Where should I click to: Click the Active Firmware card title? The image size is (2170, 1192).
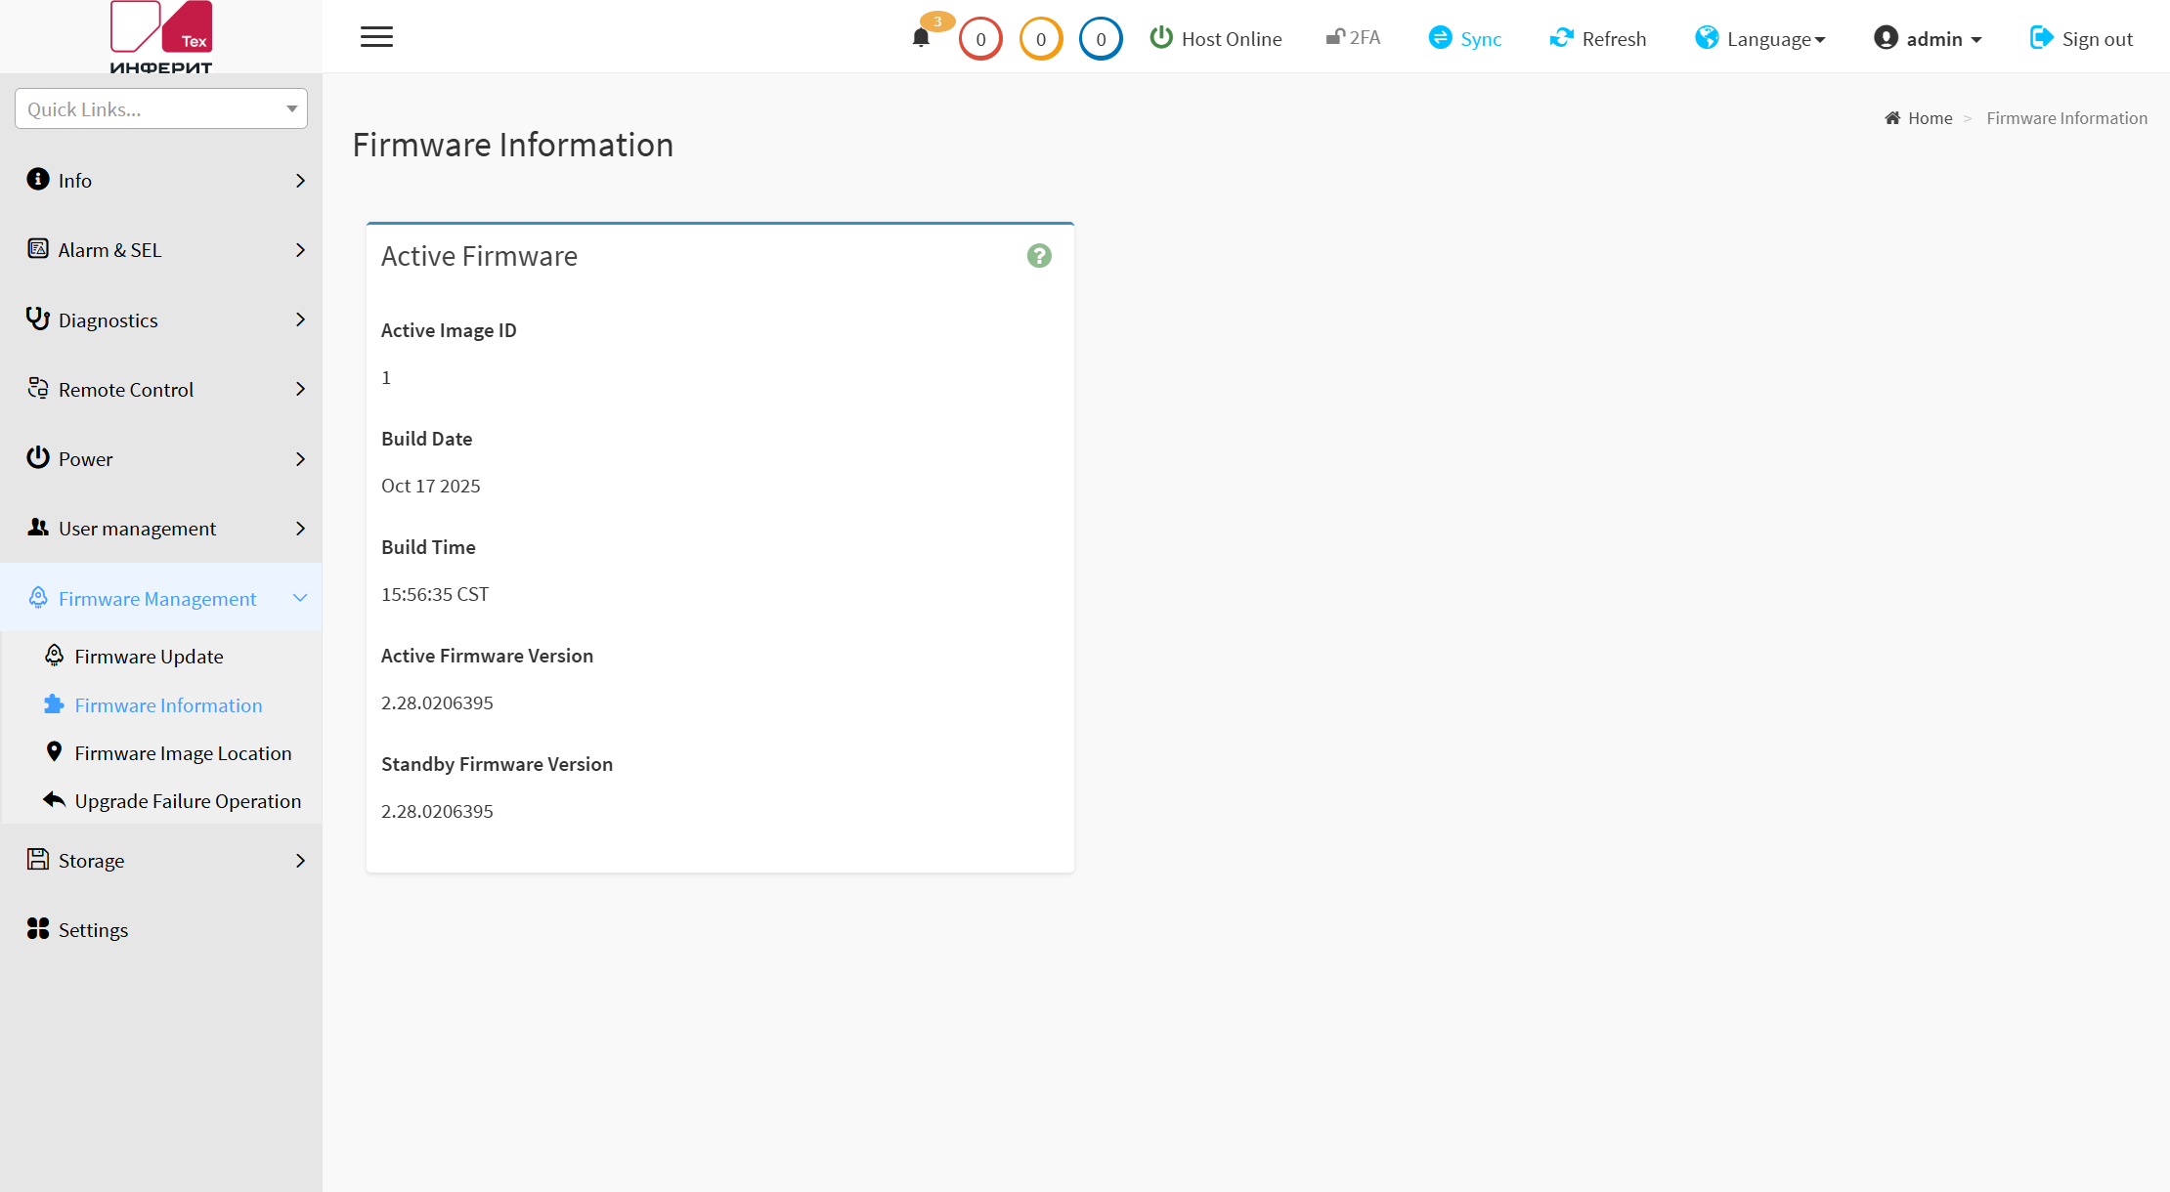pos(479,256)
